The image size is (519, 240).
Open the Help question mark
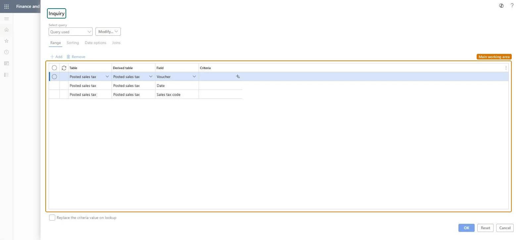[x=512, y=6]
